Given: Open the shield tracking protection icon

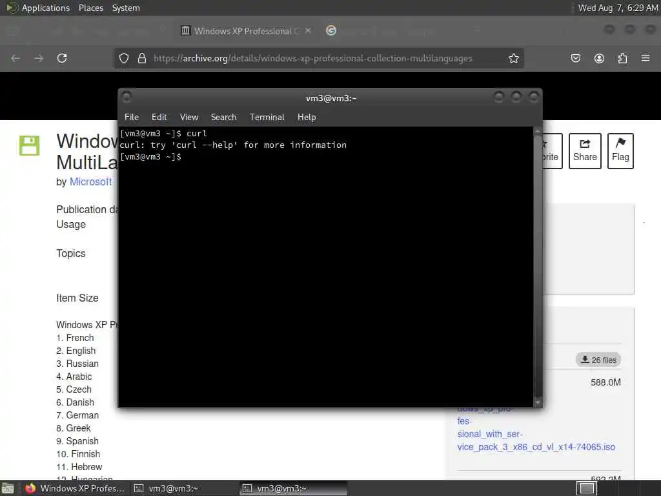Looking at the screenshot, I should click(123, 58).
